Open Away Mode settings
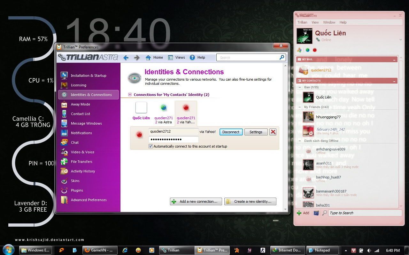 (x=88, y=104)
